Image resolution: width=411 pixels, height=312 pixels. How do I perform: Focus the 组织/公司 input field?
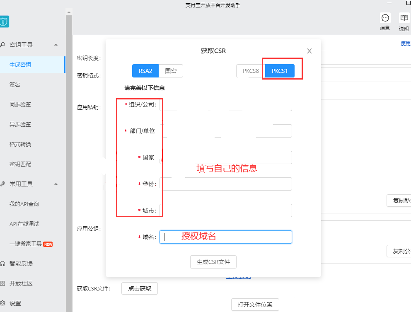click(x=226, y=104)
